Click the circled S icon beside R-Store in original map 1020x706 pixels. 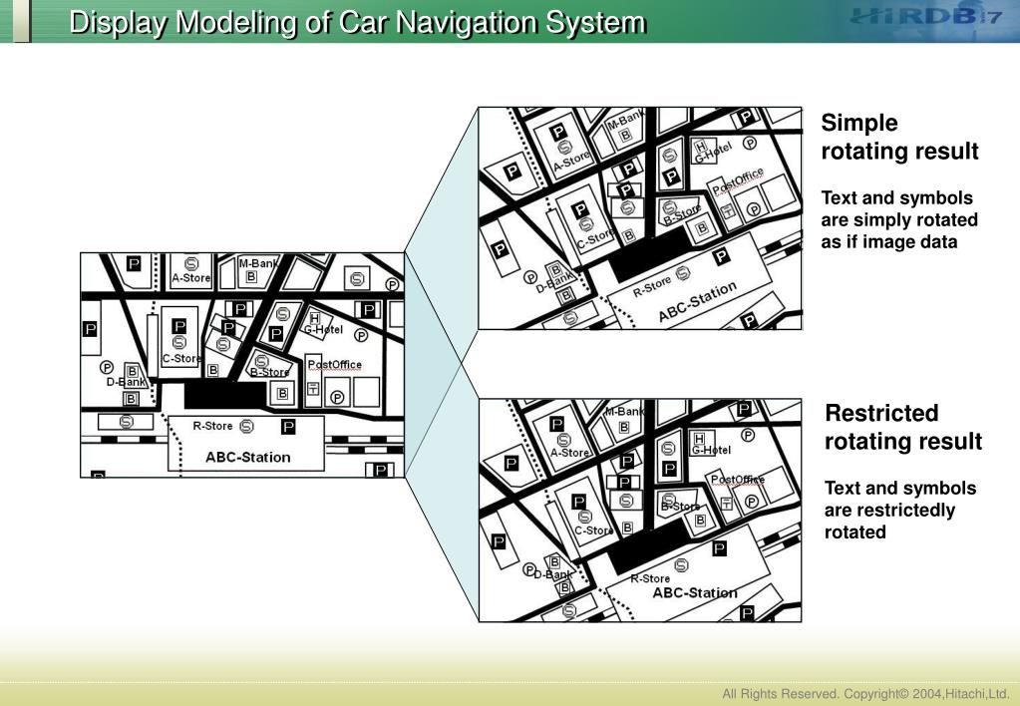246,426
